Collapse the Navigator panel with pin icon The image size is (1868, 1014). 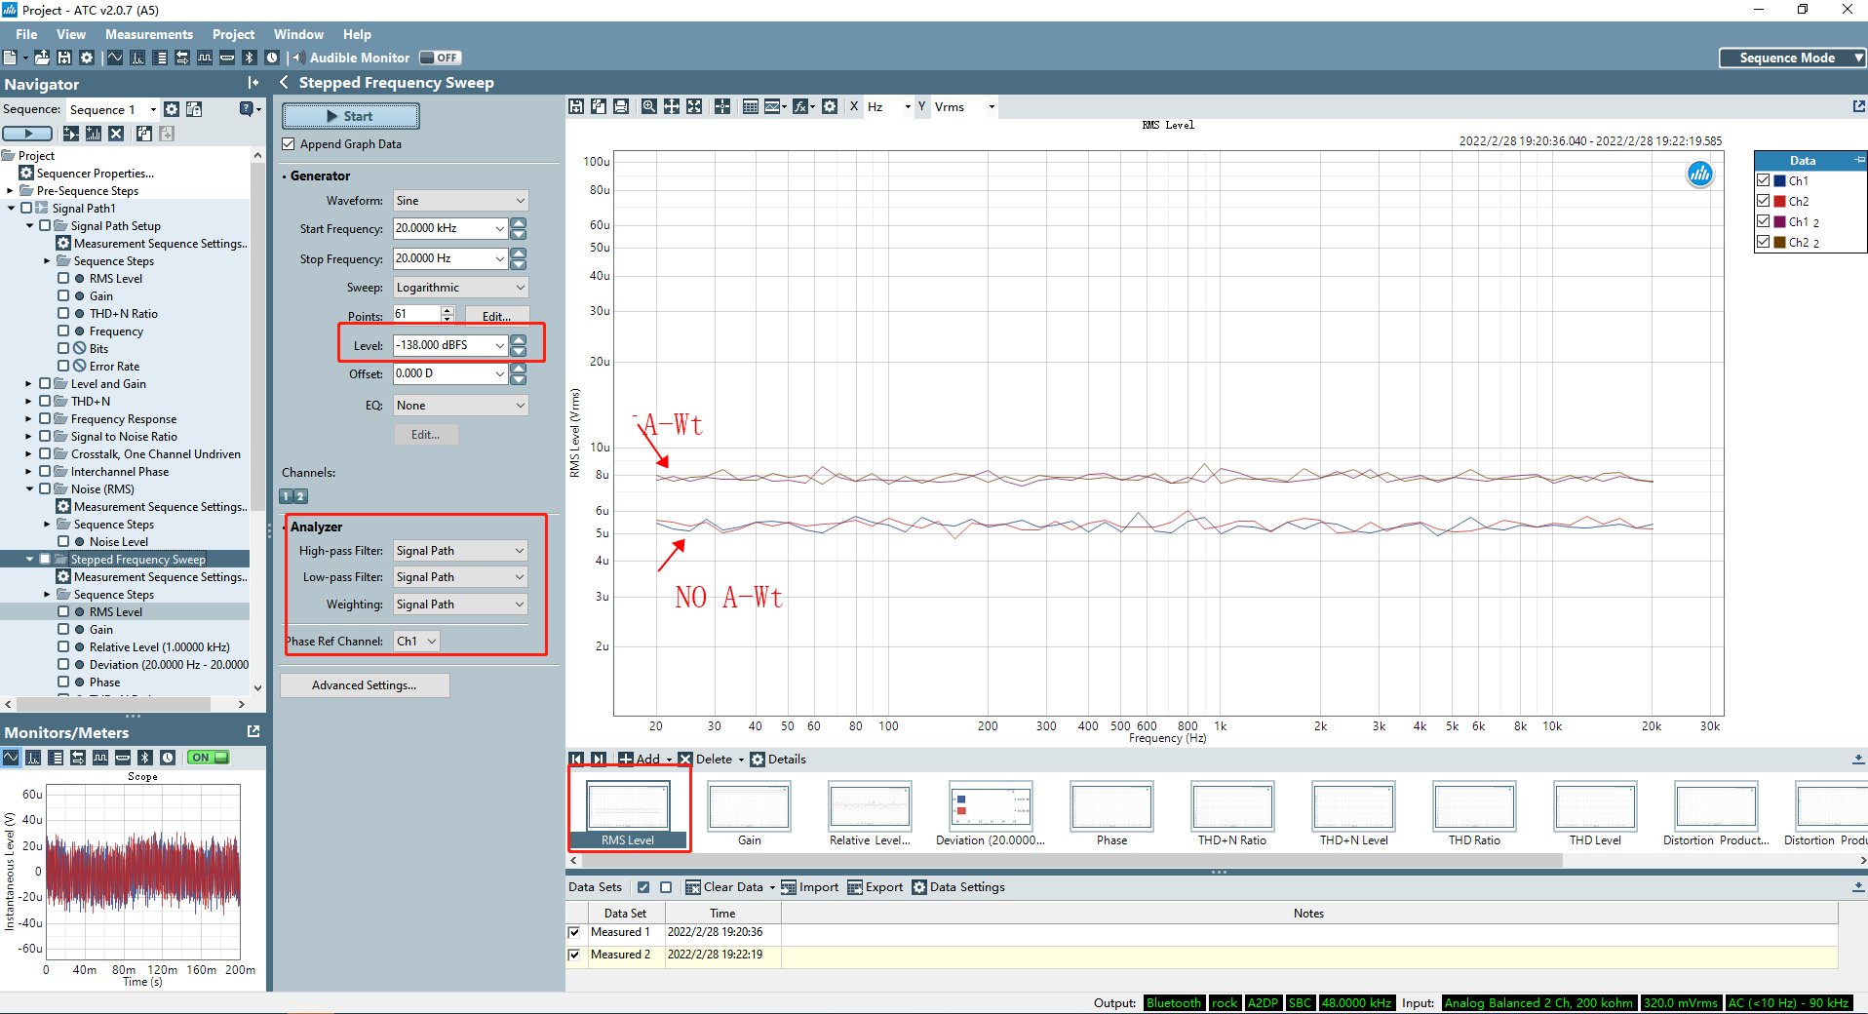pyautogui.click(x=253, y=83)
